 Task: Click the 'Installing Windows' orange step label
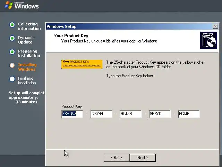[27, 67]
